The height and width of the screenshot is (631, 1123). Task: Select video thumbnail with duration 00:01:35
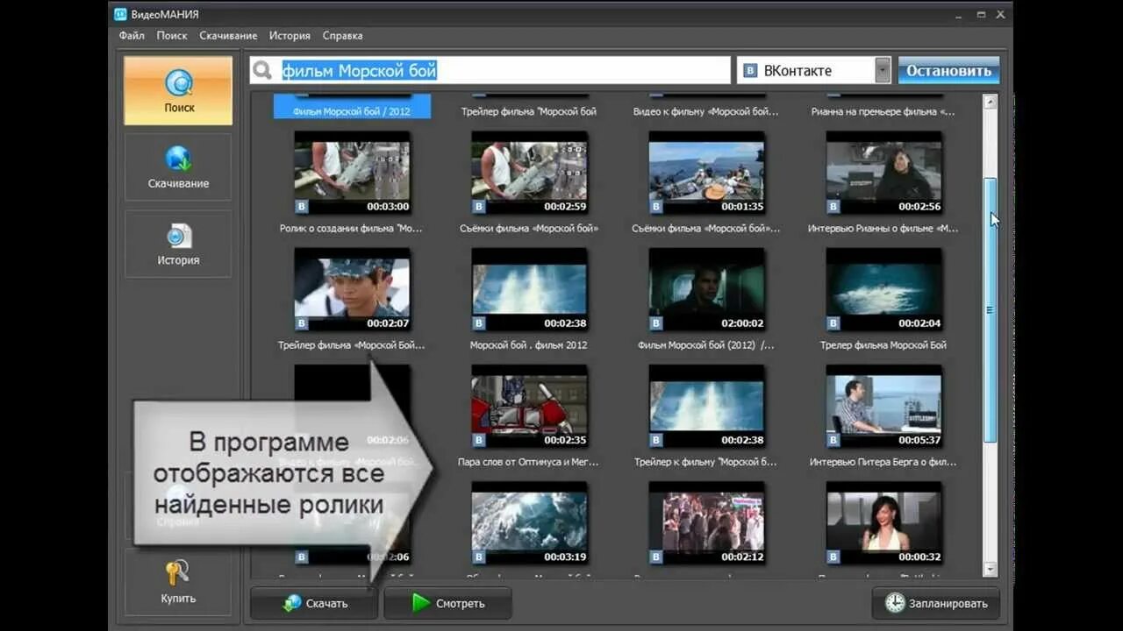tap(706, 174)
